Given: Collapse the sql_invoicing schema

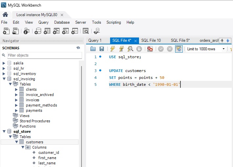Looking at the screenshot, I should (4, 79).
